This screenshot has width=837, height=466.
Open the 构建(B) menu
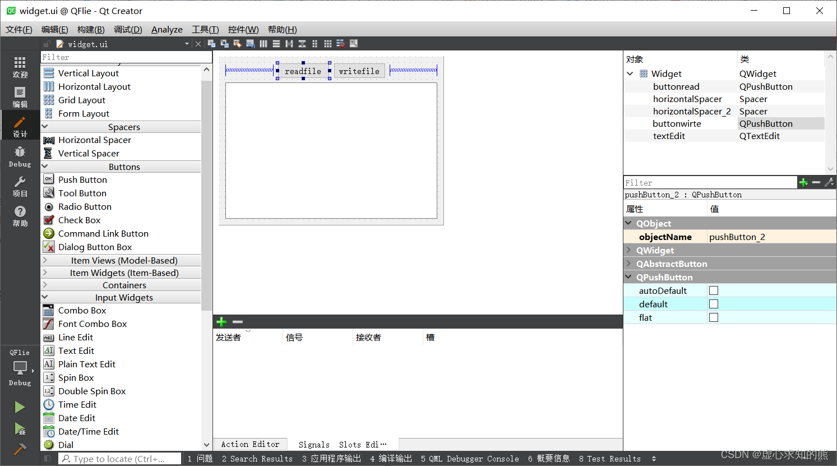coord(91,30)
